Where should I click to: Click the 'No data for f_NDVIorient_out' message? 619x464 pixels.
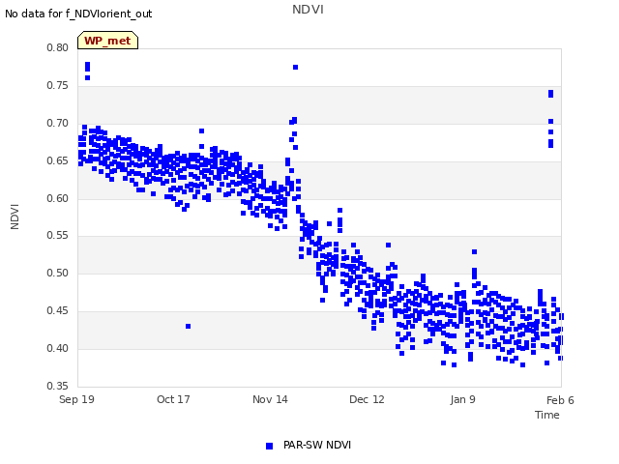click(78, 14)
